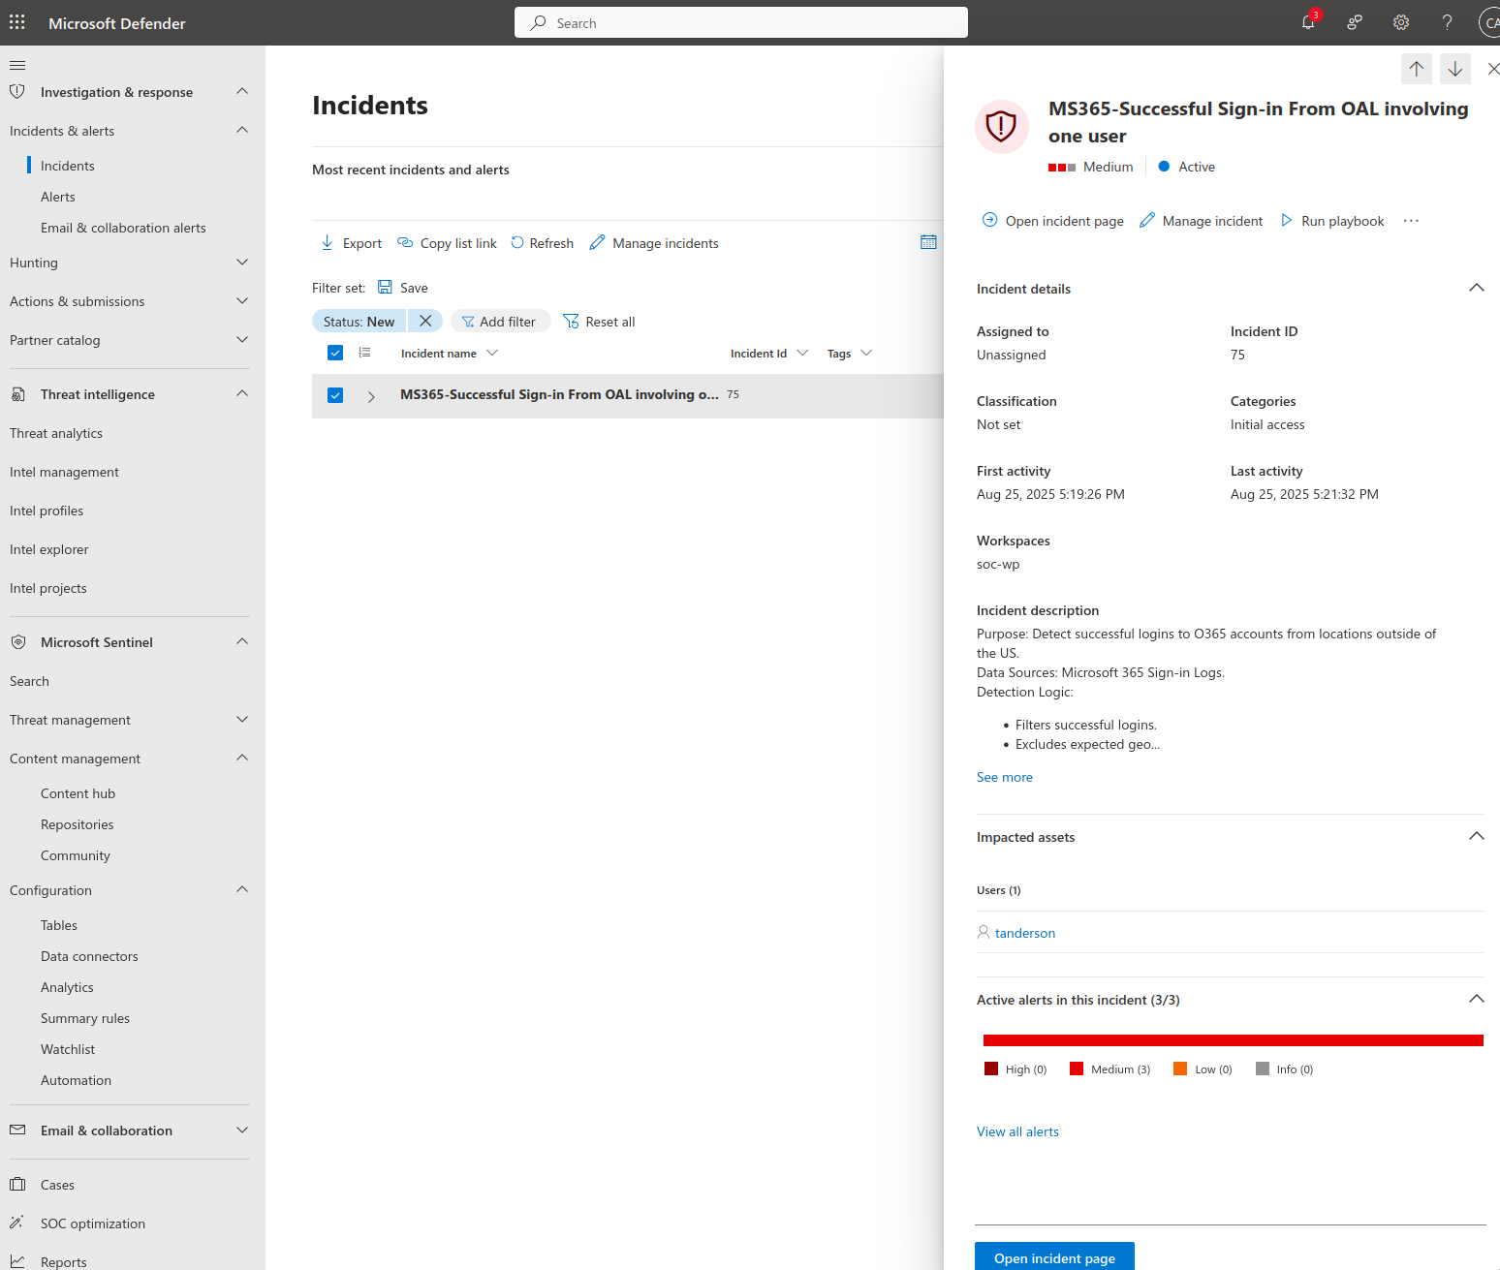Click the Low (0) orange legend swatch

[x=1180, y=1069]
